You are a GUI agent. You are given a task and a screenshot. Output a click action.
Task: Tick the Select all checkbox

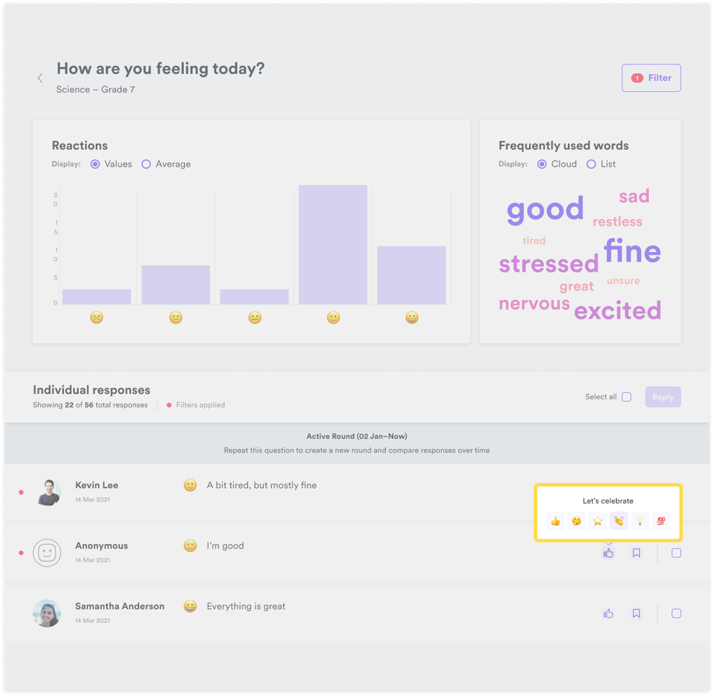(627, 397)
